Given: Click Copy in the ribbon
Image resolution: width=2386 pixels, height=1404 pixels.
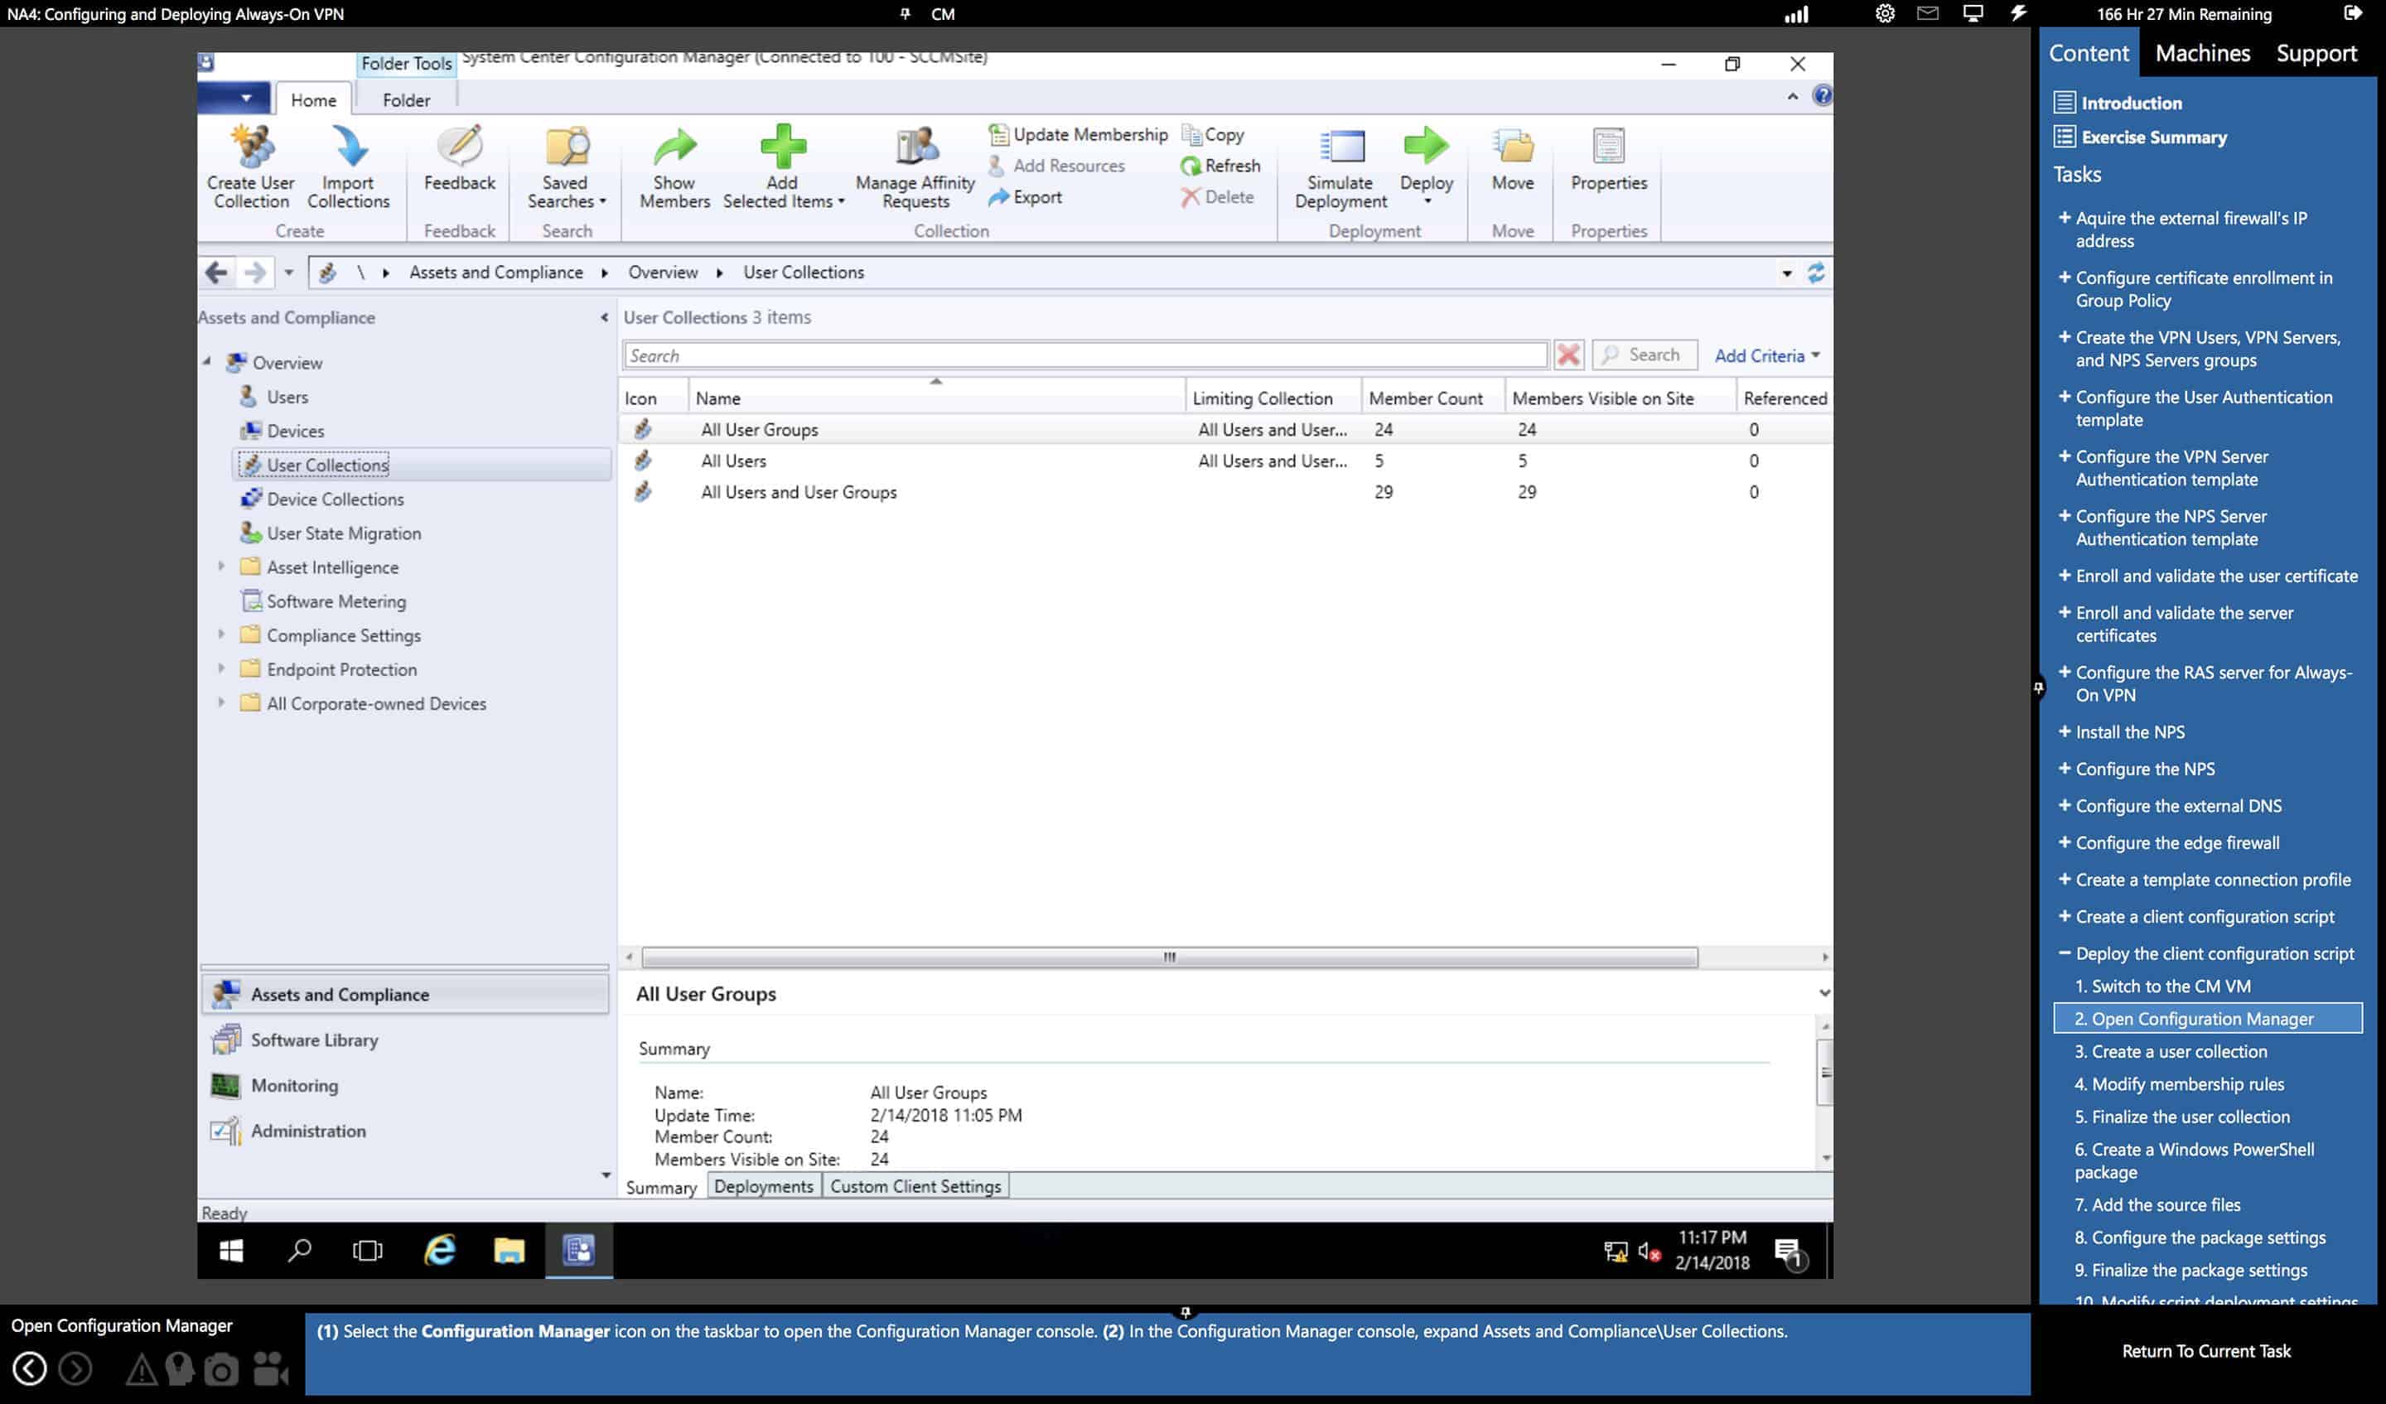Looking at the screenshot, I should coord(1214,134).
